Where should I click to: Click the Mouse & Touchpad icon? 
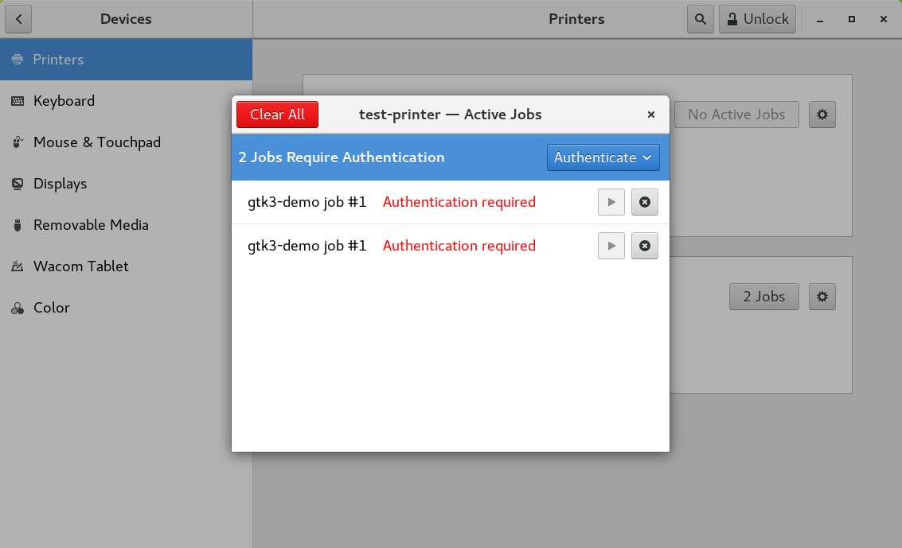[x=18, y=142]
